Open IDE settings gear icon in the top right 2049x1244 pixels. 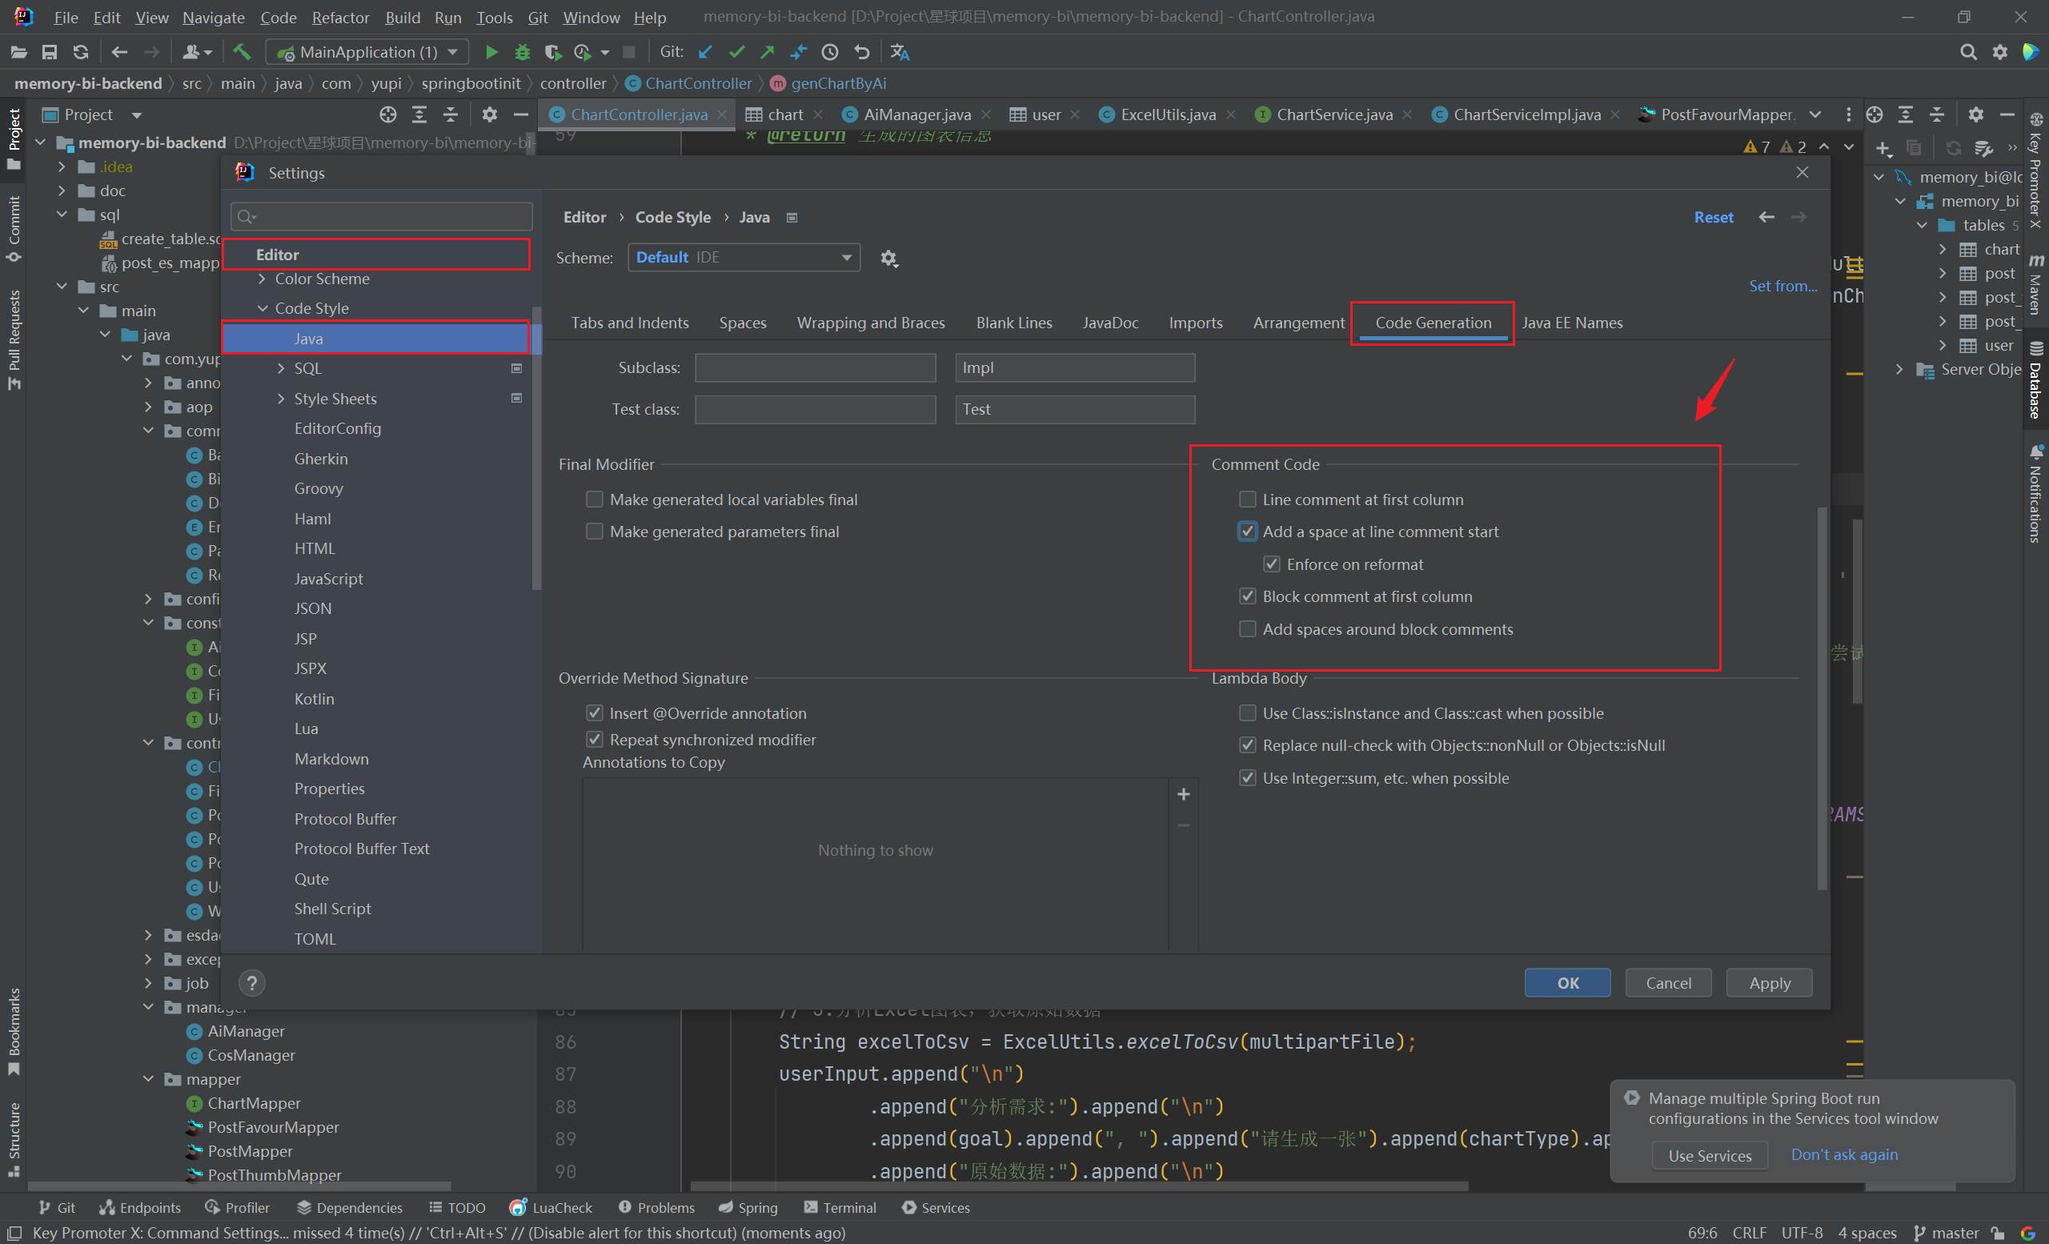click(2000, 52)
